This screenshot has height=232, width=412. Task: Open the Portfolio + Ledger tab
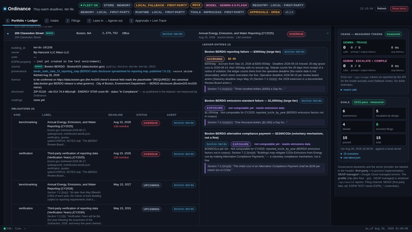[x=22, y=20]
